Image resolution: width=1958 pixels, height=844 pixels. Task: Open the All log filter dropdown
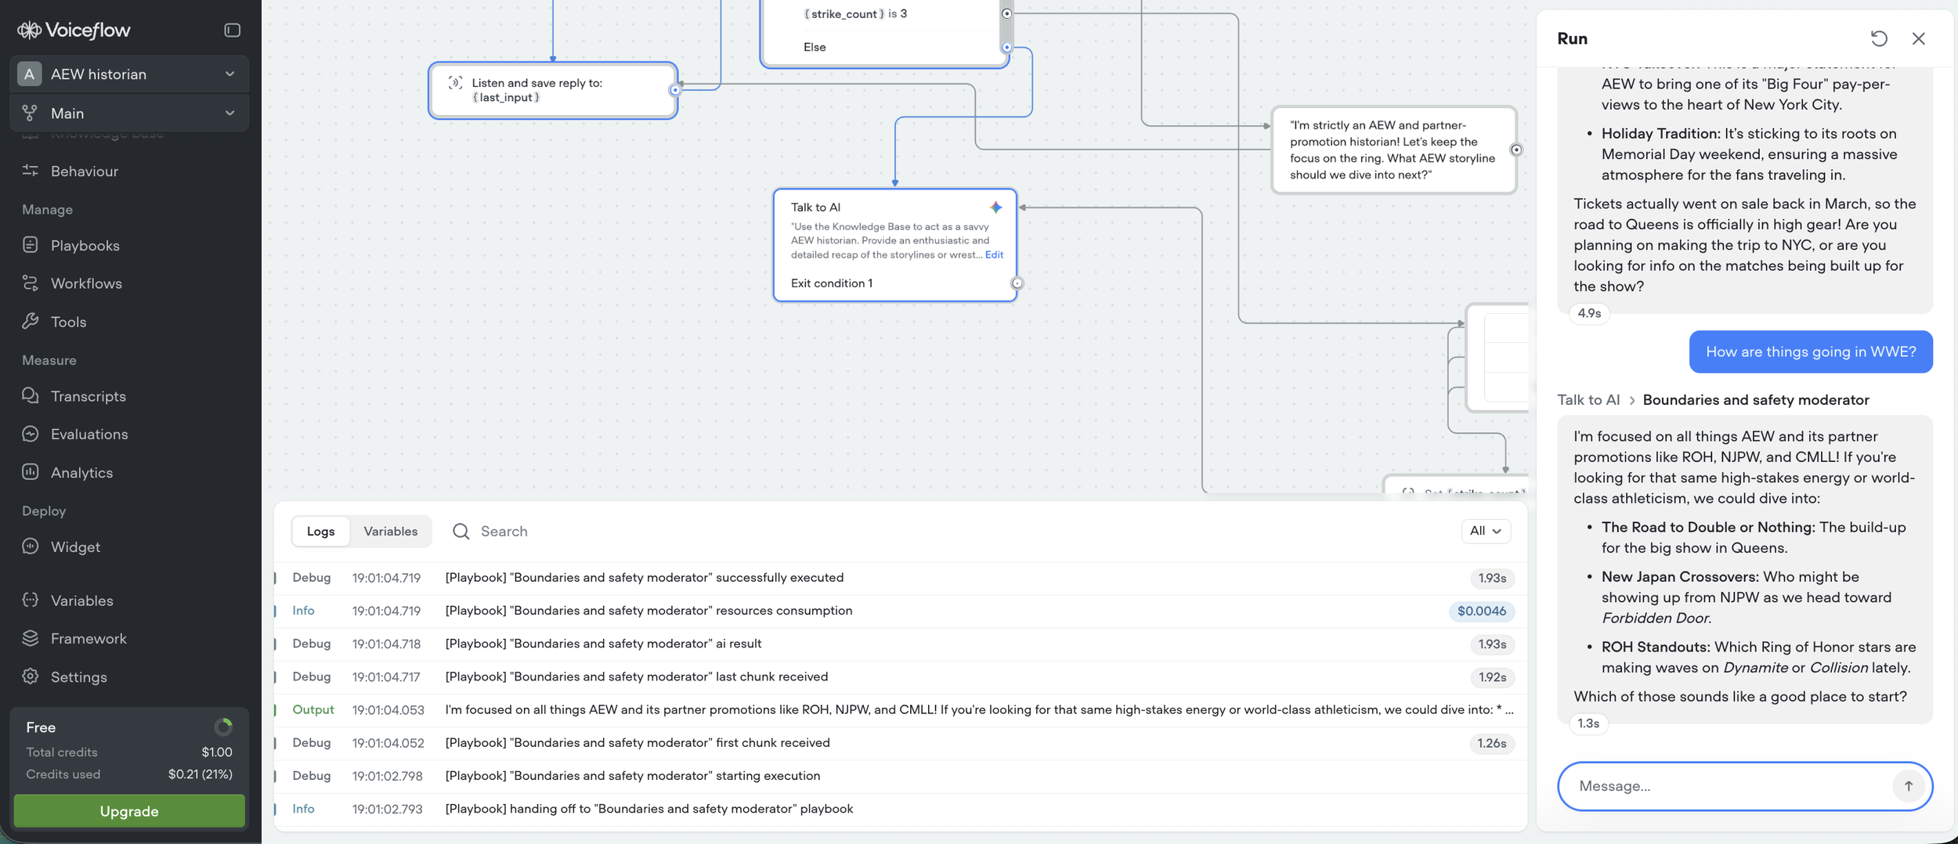tap(1485, 531)
